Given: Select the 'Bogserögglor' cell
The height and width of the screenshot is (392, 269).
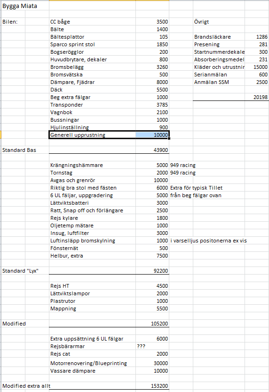Looking at the screenshot, I should coord(92,52).
